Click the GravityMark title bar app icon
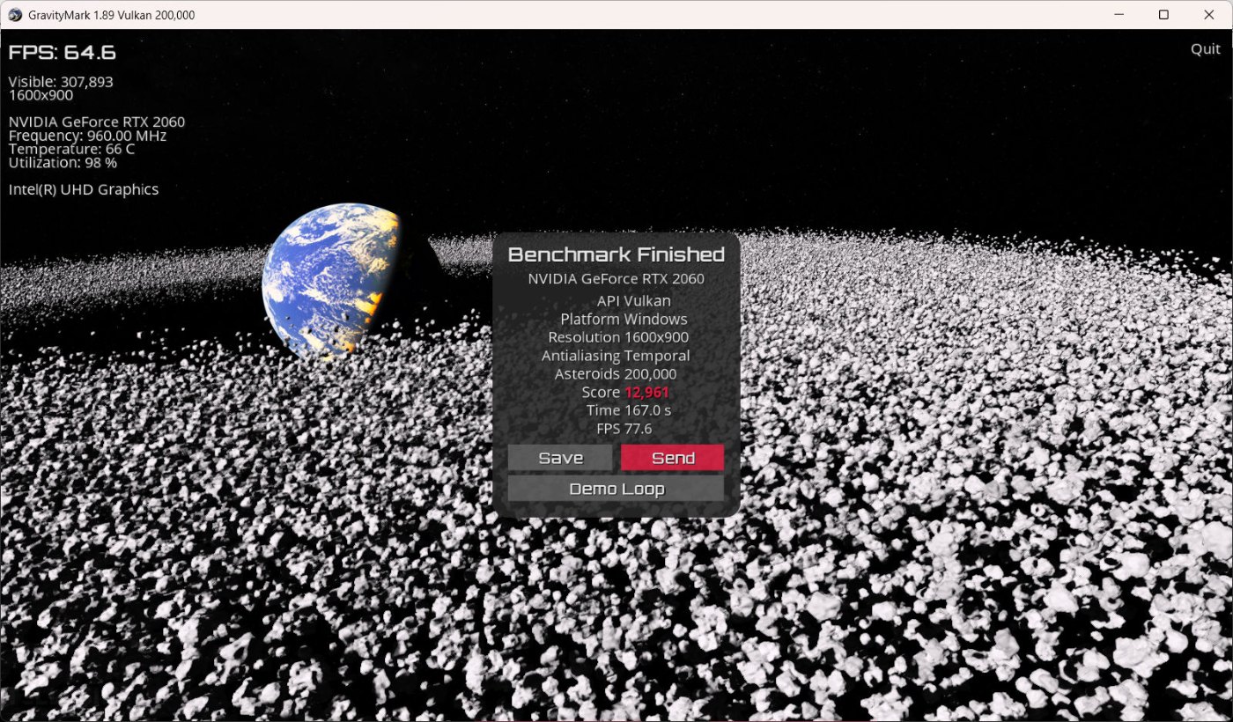Screen dimensions: 1233x722 click(15, 15)
